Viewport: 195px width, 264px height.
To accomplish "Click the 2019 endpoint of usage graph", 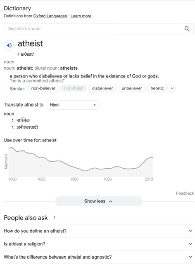I will [x=153, y=158].
